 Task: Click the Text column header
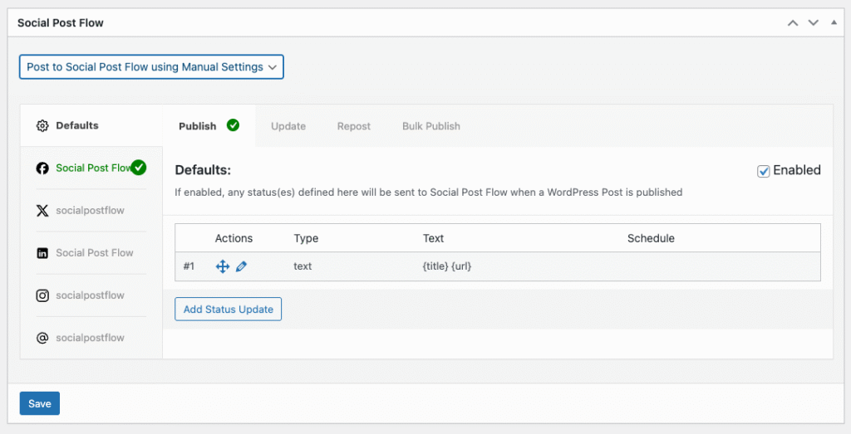[433, 238]
